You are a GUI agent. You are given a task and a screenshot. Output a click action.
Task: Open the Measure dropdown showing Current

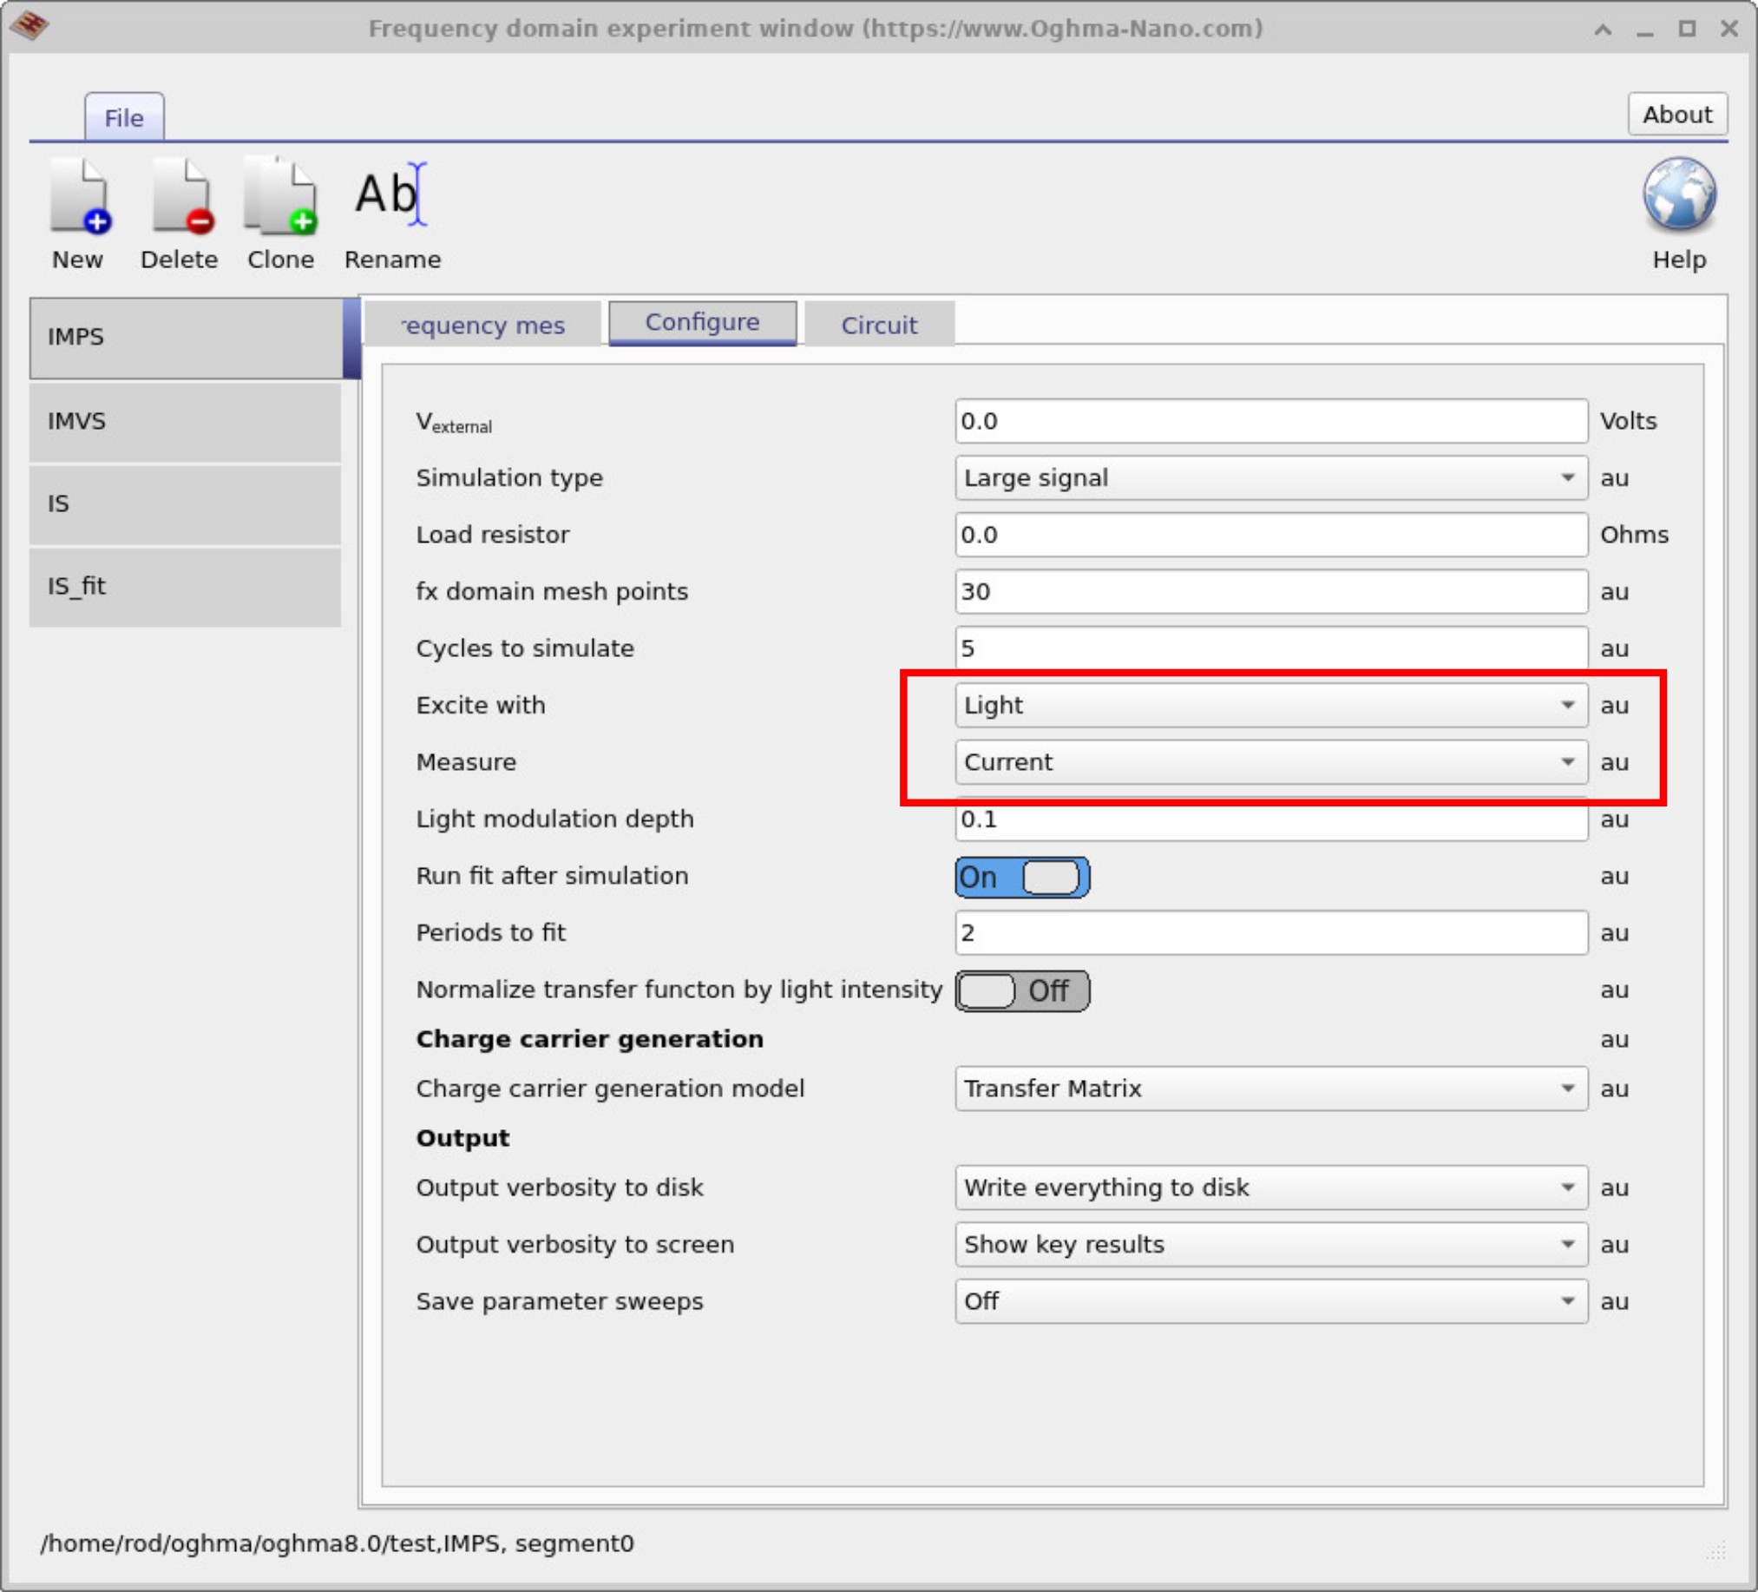coord(1271,761)
